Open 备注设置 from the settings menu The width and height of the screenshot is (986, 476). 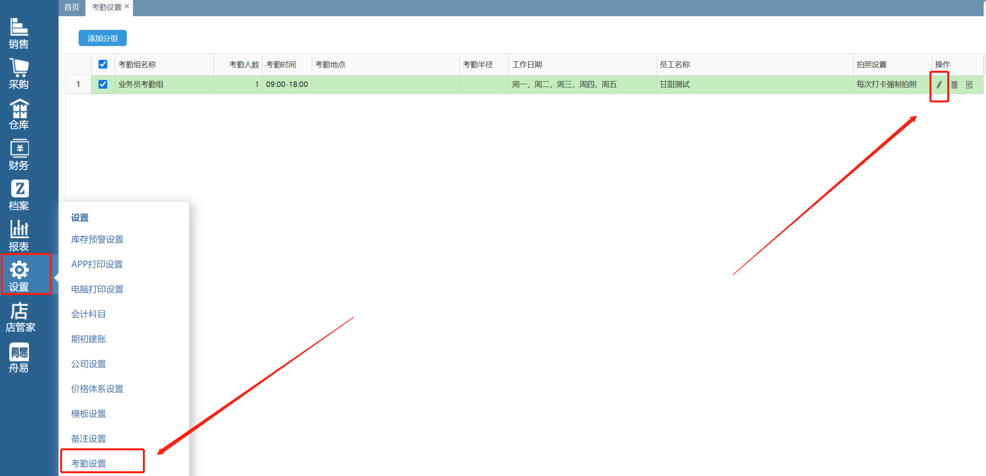point(89,438)
